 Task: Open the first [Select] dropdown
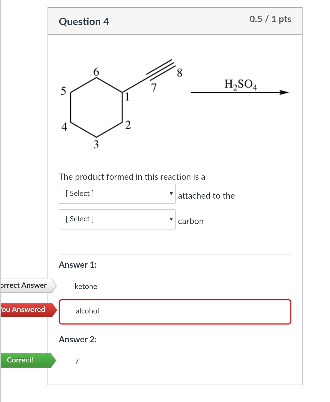coord(117,194)
